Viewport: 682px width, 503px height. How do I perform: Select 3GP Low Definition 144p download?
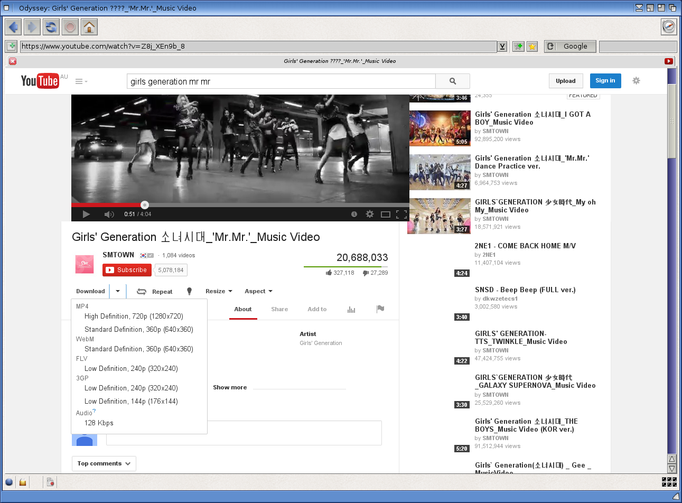point(131,402)
